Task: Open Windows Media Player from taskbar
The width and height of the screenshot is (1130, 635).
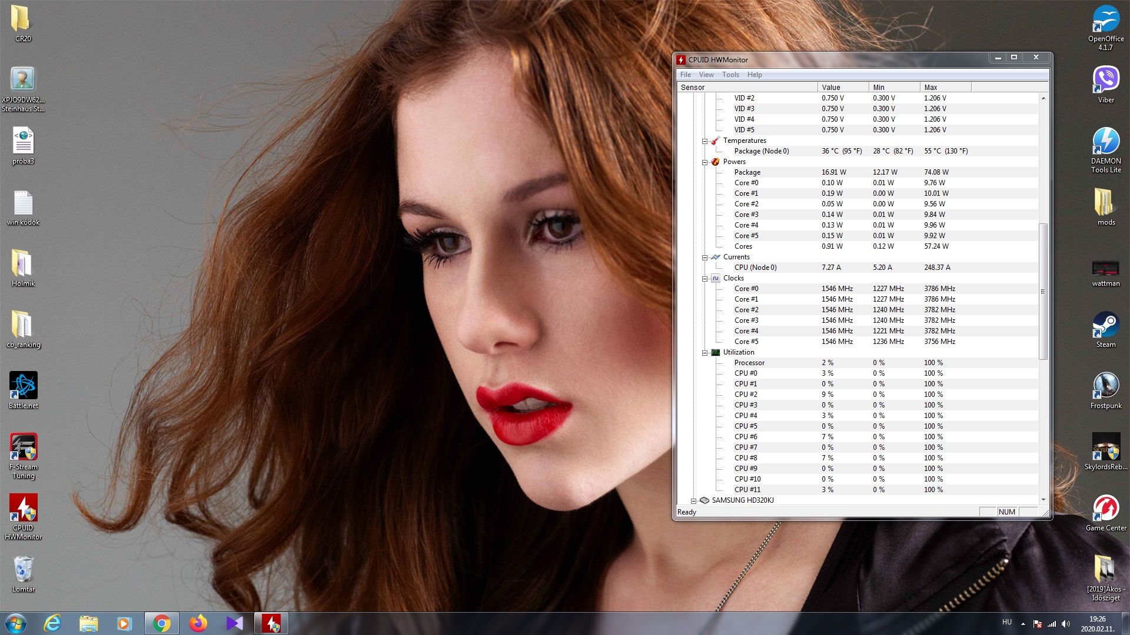Action: tap(124, 623)
